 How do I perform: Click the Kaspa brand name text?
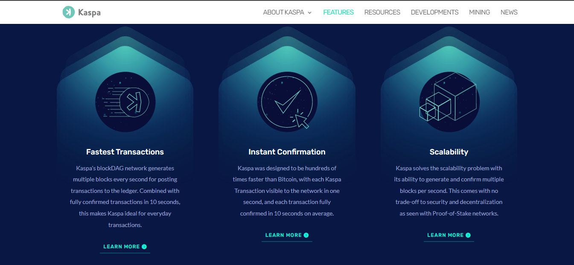pos(89,12)
